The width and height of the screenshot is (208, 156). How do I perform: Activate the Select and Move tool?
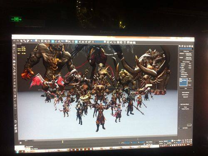point(53,41)
